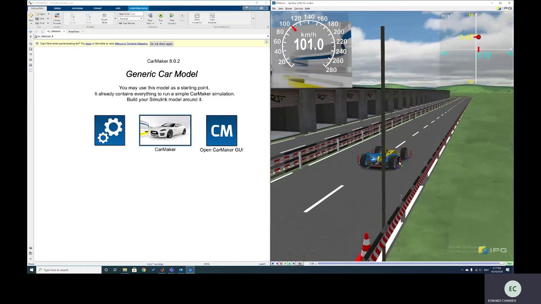Switch to the Modeling ribbon tab
541x304 pixels.
[x=77, y=8]
